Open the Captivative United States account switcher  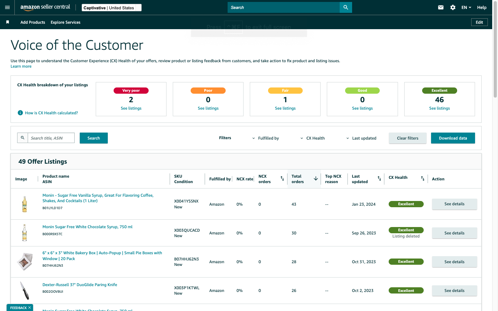(x=112, y=8)
